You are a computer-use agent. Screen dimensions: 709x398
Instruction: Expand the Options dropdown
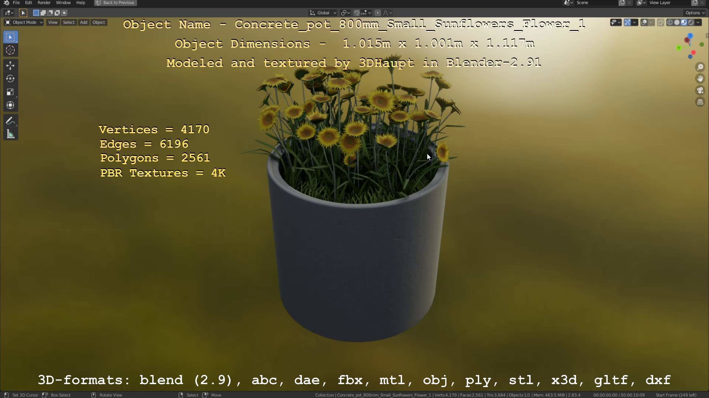click(x=695, y=13)
